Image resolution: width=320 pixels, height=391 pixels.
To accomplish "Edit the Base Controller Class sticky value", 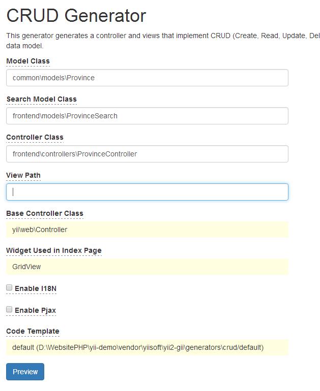I will (x=147, y=230).
